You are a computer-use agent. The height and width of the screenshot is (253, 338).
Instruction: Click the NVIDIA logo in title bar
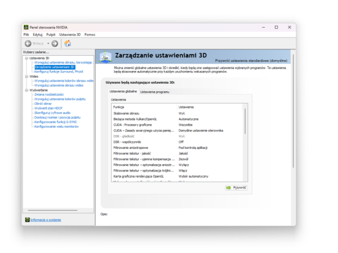point(26,28)
